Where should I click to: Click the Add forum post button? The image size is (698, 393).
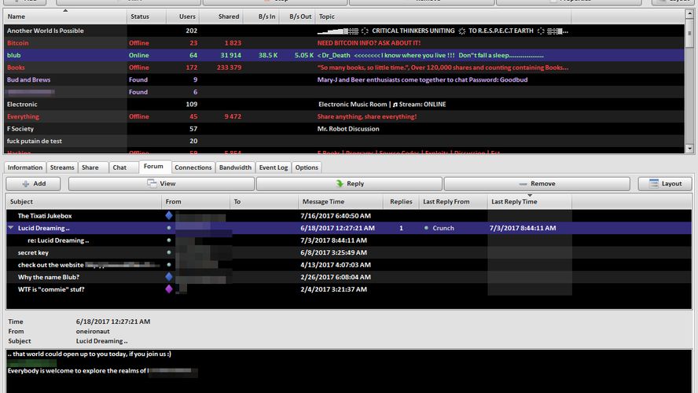tap(35, 184)
